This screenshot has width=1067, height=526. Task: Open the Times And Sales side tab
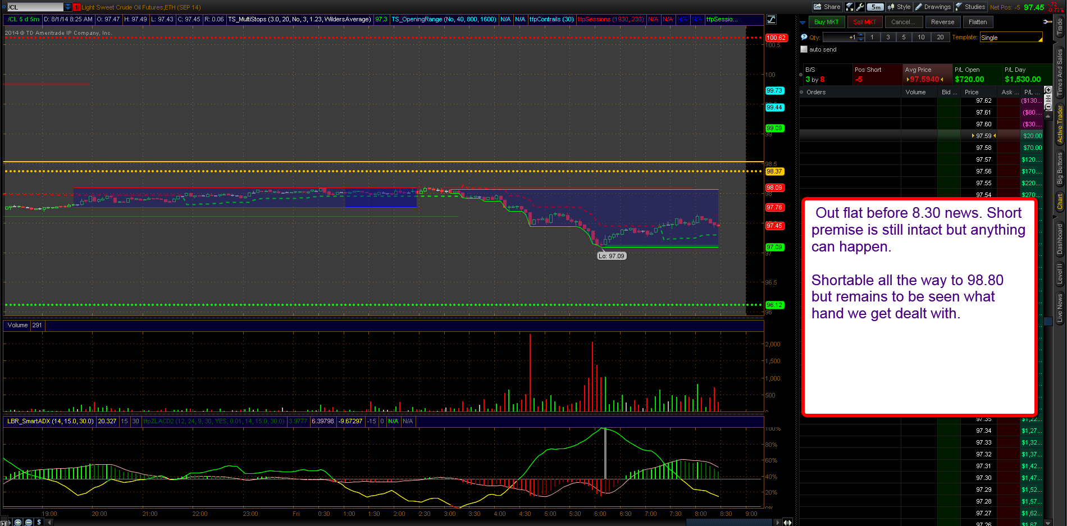(1060, 72)
